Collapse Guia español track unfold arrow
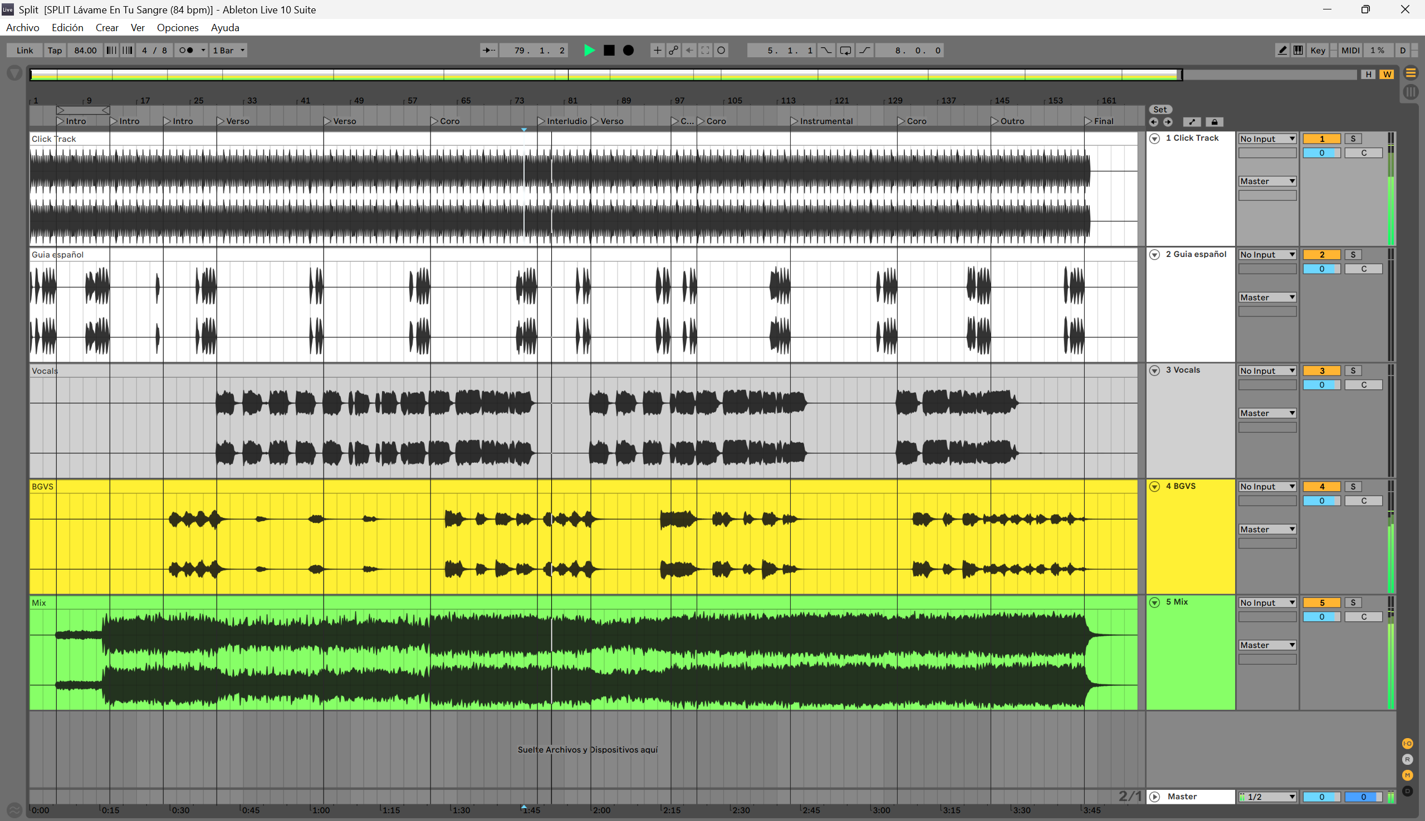This screenshot has width=1425, height=821. 1155,255
